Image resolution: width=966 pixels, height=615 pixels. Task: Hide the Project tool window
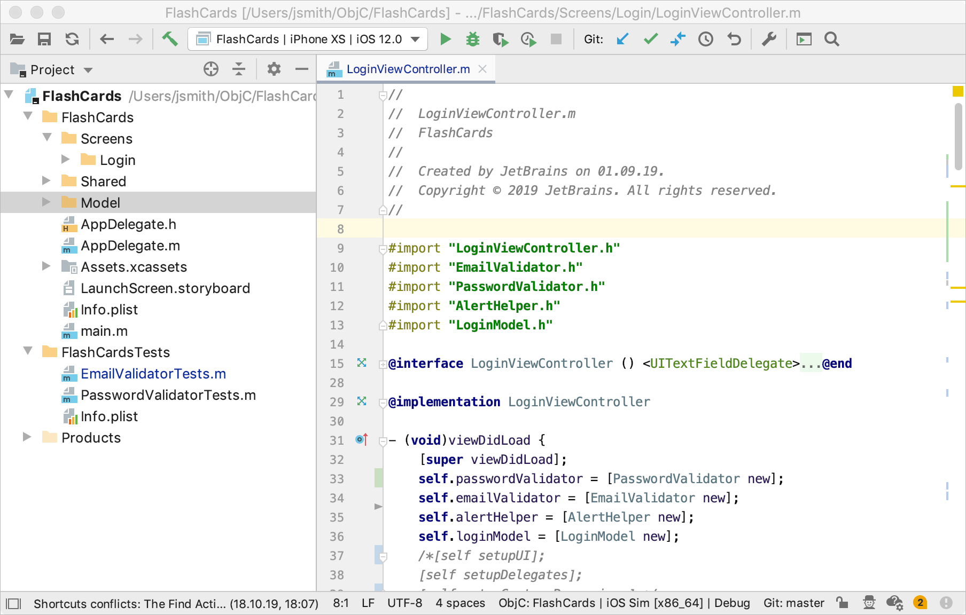point(302,69)
